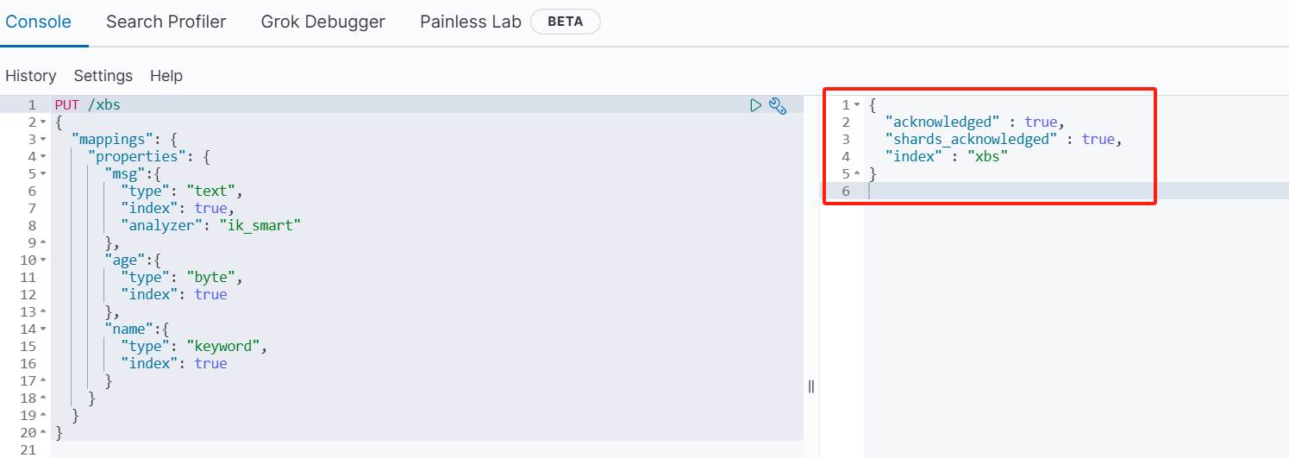This screenshot has width=1289, height=458.
Task: Switch to the Search Profiler tab
Action: (166, 22)
